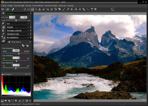Screen dimensions: 148x106
Task: Click the Color temperature increase arrow
Action: click(x=20, y=51)
